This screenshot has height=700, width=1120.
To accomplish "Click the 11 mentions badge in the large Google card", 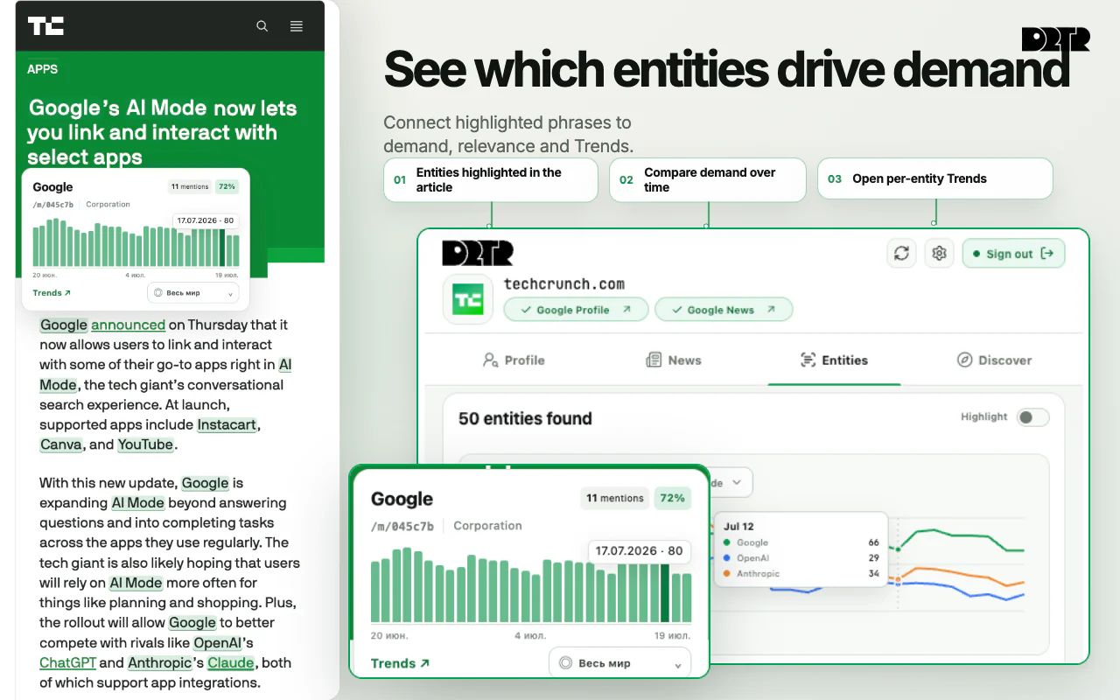I will click(614, 498).
